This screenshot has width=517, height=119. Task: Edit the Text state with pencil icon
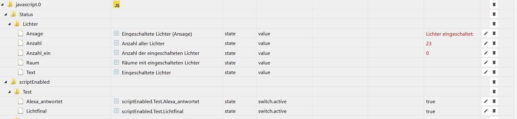click(486, 72)
